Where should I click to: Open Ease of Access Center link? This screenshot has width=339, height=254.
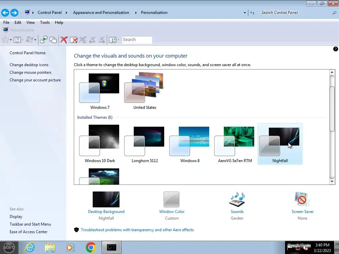tap(28, 232)
